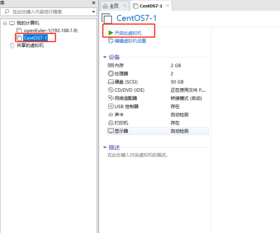Click the CD/DVD (IDE) device label
This screenshot has width=280, height=233.
(130, 90)
